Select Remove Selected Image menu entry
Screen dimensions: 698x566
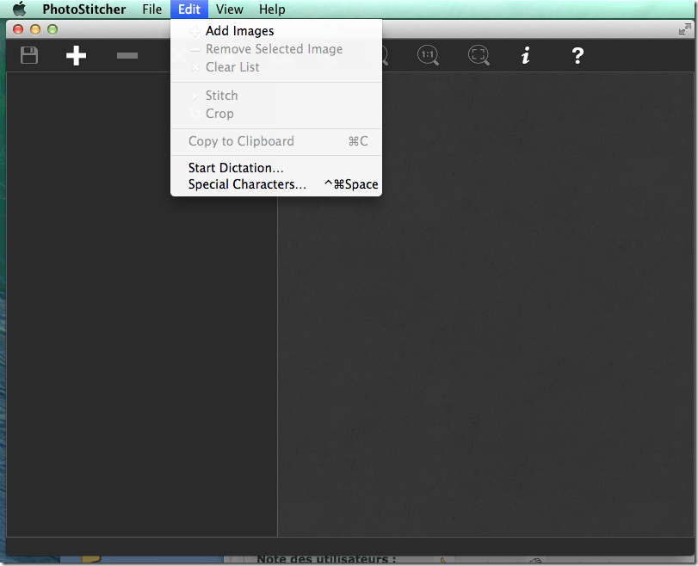(x=274, y=49)
